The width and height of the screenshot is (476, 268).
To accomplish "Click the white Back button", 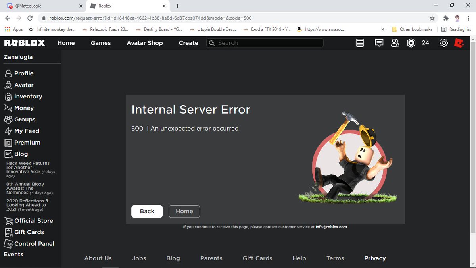I will click(x=147, y=211).
